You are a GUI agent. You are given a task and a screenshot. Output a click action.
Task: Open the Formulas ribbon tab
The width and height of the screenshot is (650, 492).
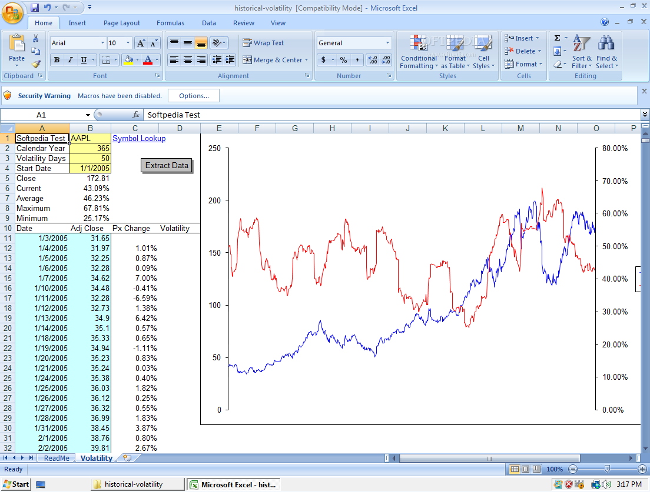point(170,23)
